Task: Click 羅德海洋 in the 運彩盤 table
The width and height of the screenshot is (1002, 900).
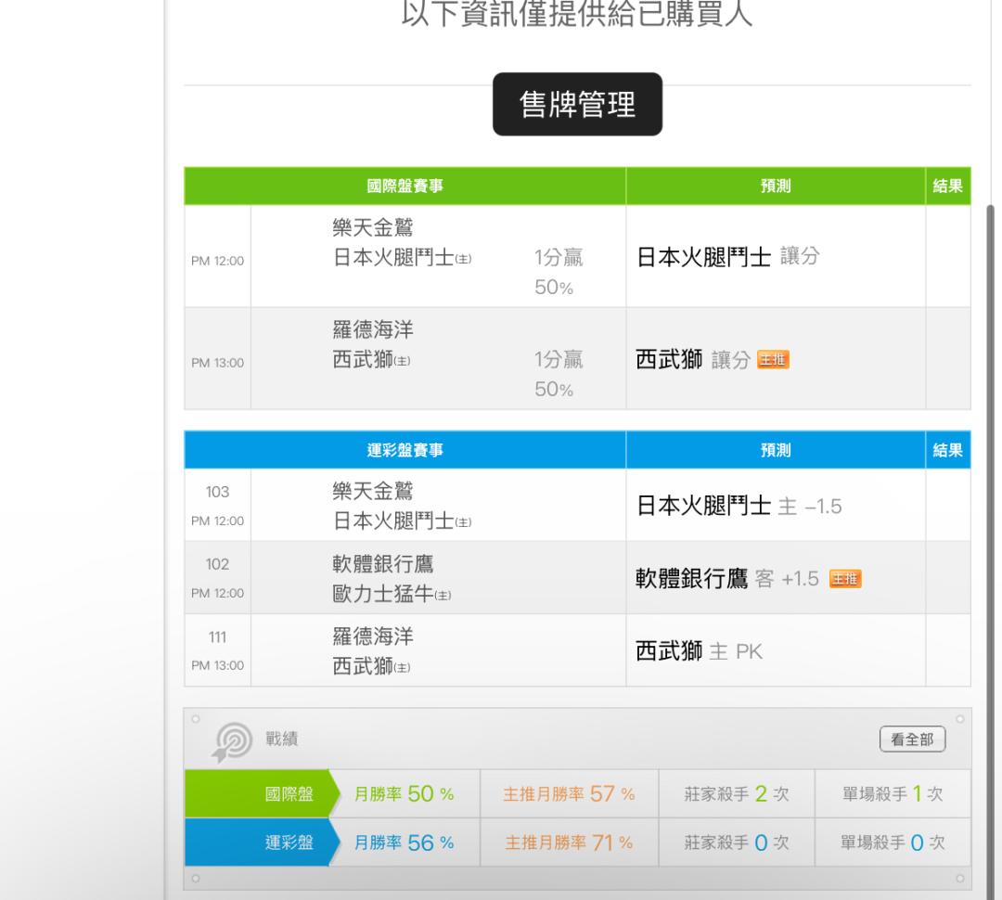Action: 373,636
